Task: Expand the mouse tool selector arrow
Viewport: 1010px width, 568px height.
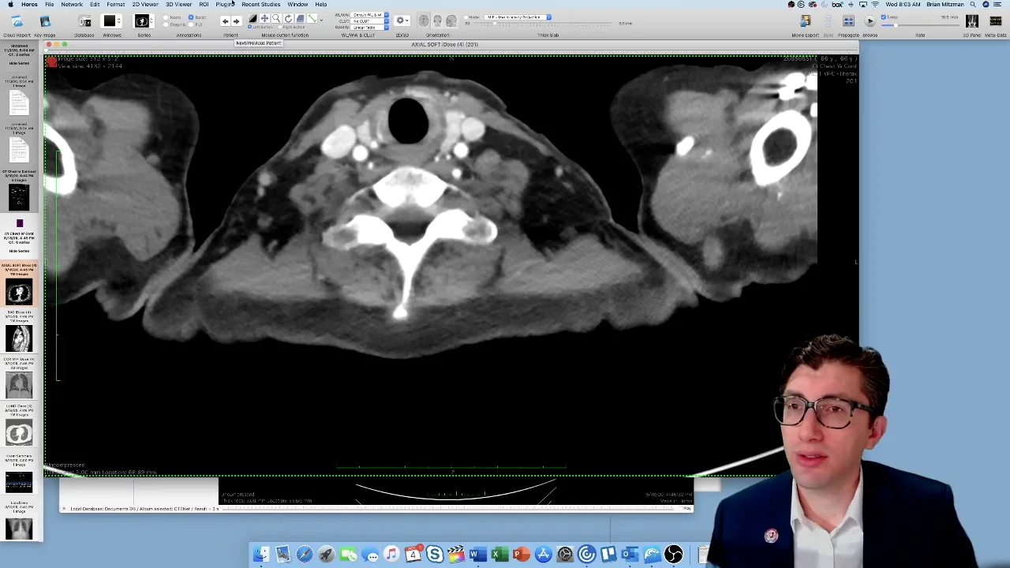Action: tap(321, 20)
